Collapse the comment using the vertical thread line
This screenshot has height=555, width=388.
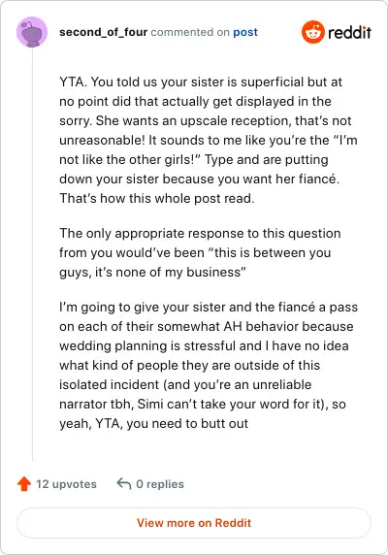coord(33,255)
